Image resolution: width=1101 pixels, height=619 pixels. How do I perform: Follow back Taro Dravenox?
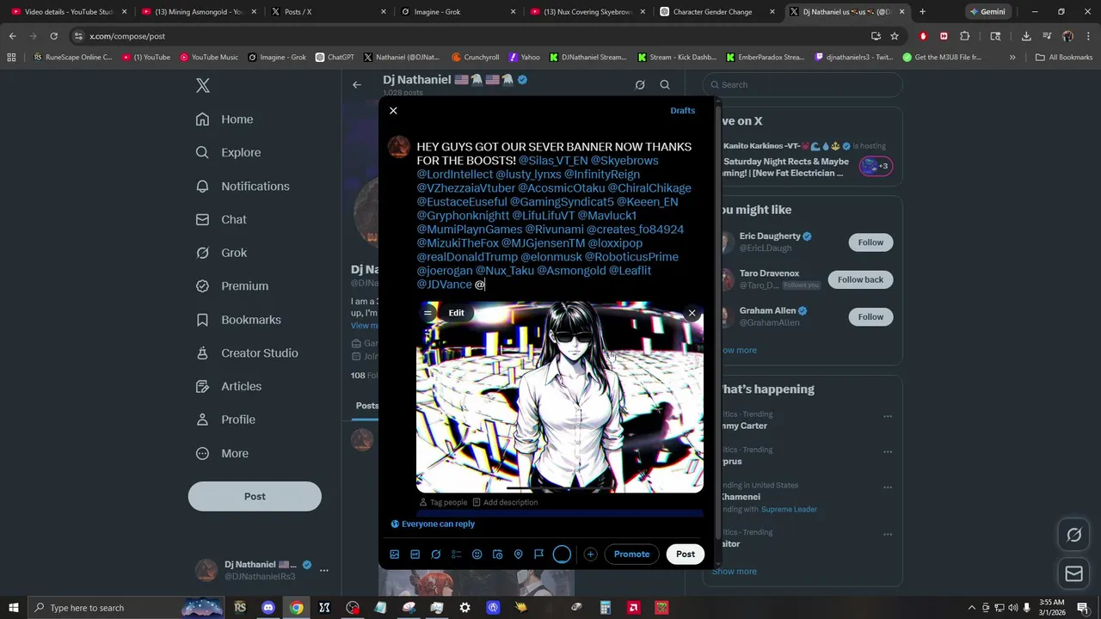tap(860, 279)
